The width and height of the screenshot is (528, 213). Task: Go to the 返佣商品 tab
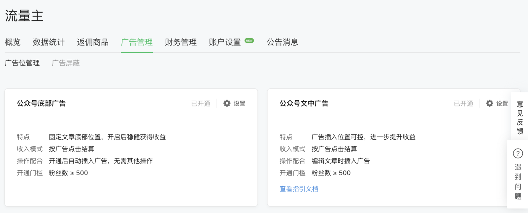click(x=93, y=42)
